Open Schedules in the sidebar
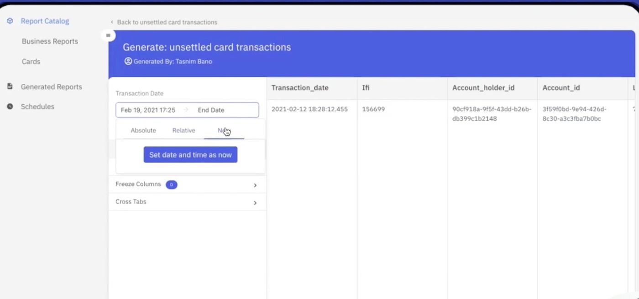Viewport: 639px width, 299px height. [37, 107]
